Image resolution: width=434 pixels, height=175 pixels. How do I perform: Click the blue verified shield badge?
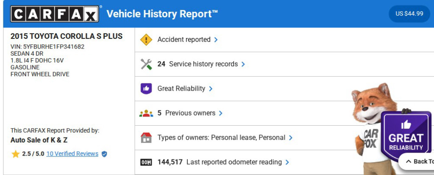(104, 154)
